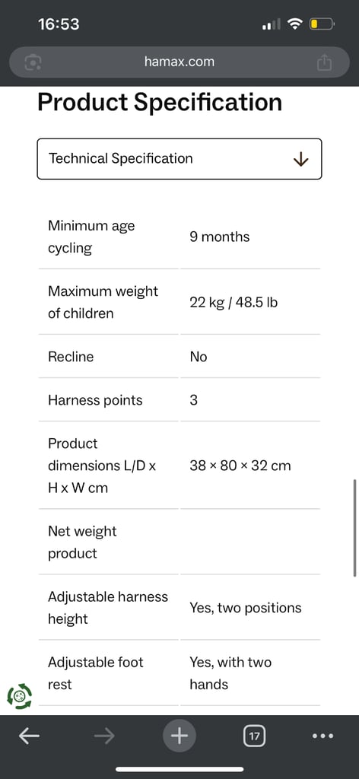Tap the share icon in address bar
Screen dimensions: 359x779
click(x=324, y=62)
